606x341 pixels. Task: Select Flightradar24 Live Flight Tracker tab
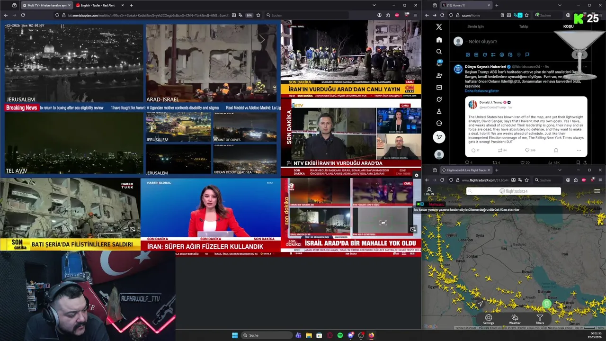pyautogui.click(x=466, y=170)
